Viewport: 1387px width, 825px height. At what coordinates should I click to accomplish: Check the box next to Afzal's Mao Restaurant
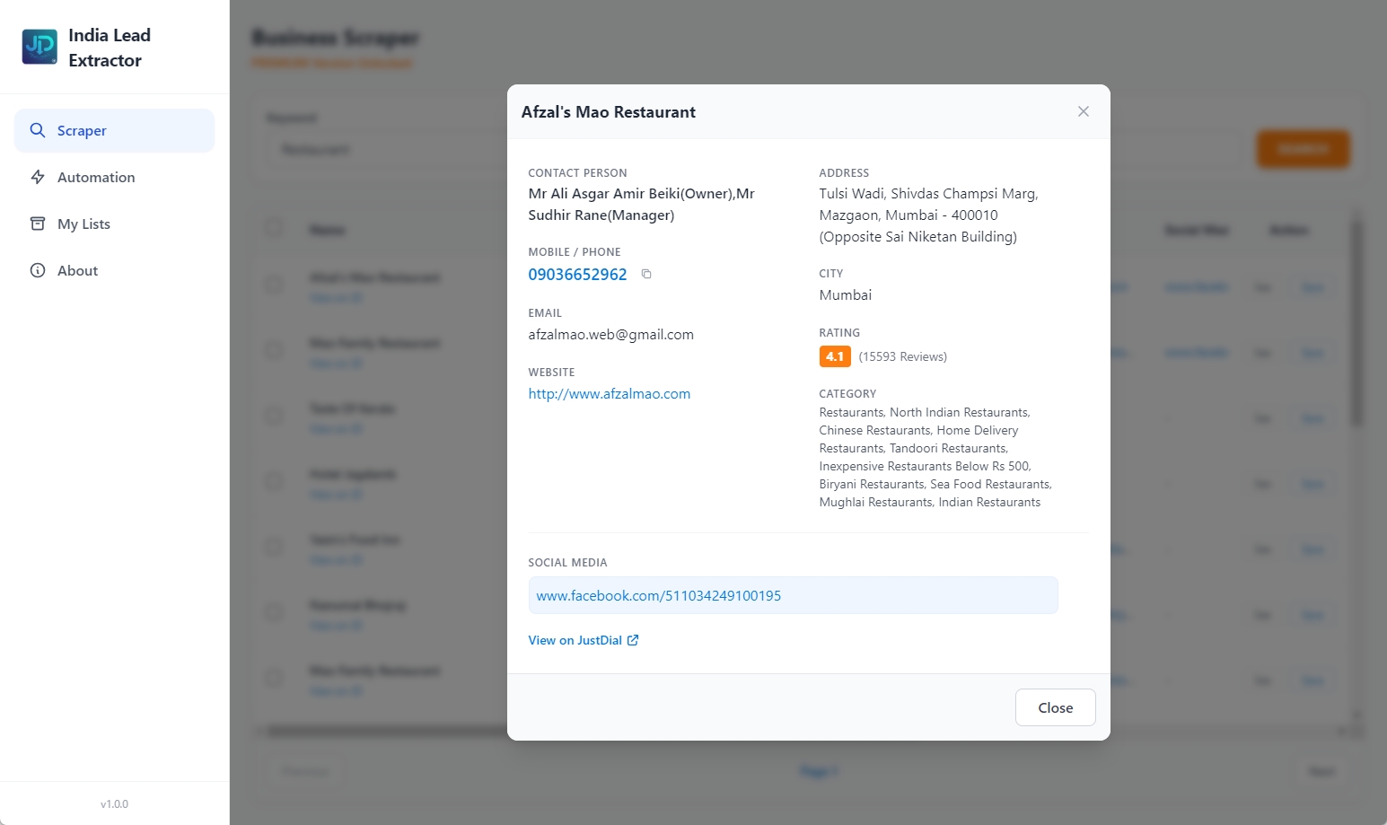point(275,284)
